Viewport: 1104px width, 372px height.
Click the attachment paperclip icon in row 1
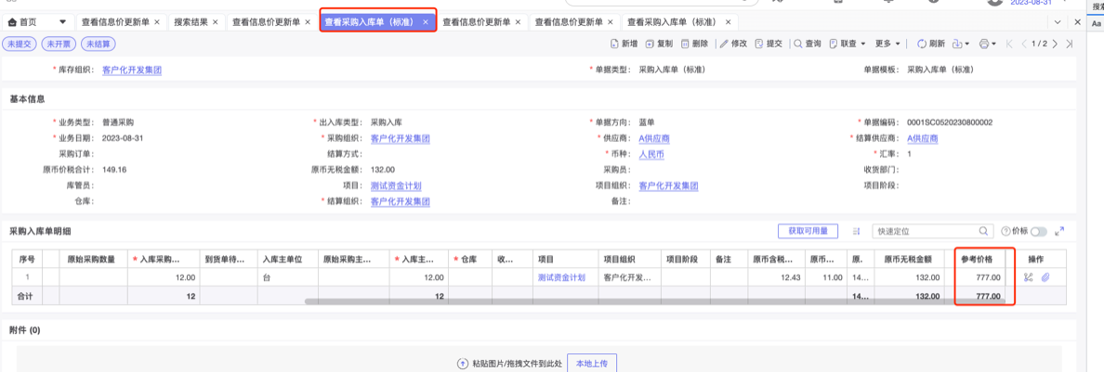[1045, 277]
